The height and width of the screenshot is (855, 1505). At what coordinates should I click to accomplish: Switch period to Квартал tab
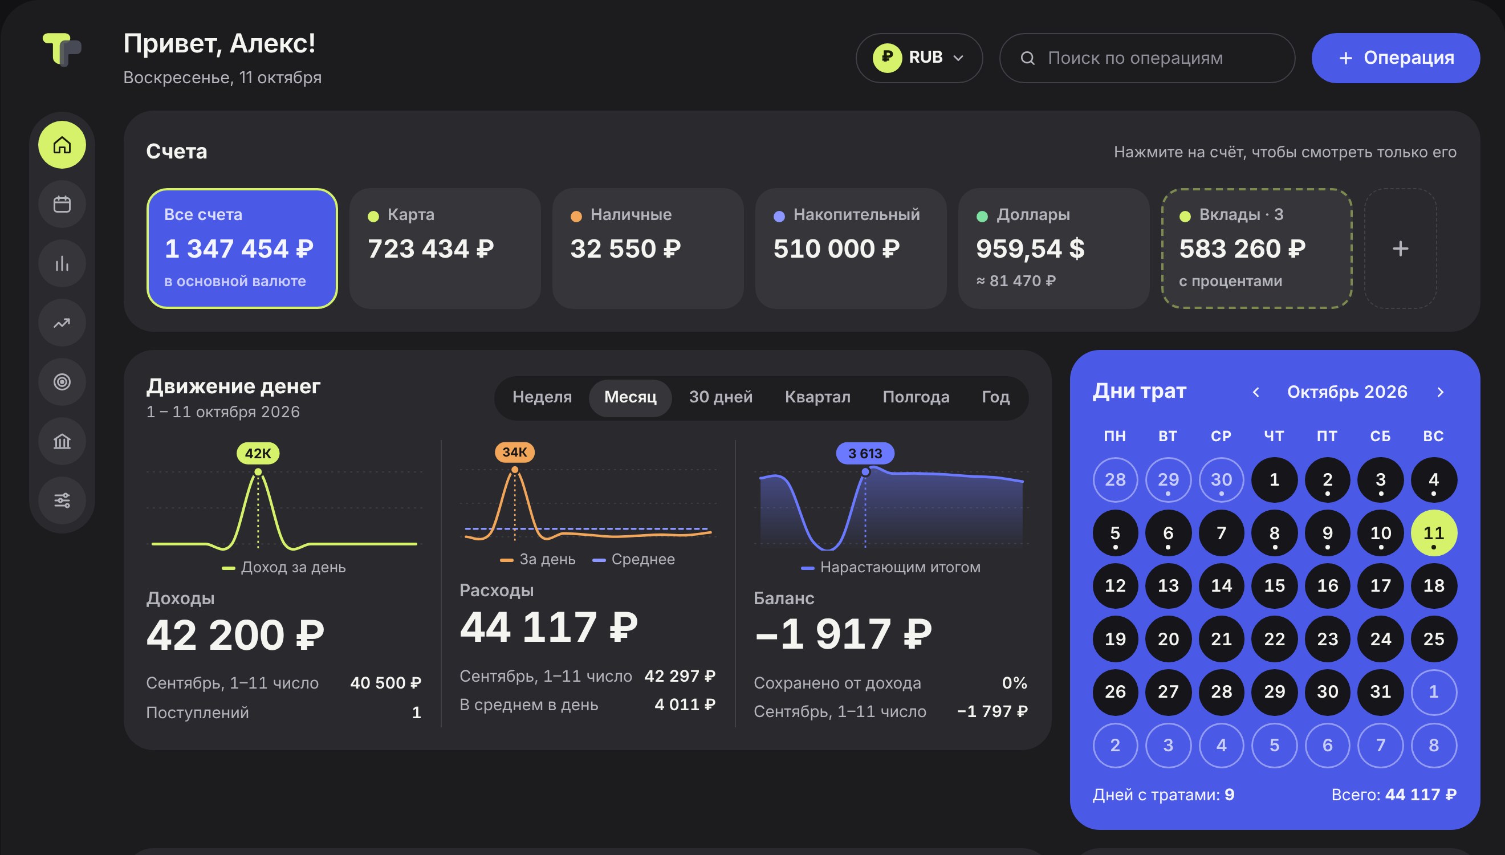[817, 397]
